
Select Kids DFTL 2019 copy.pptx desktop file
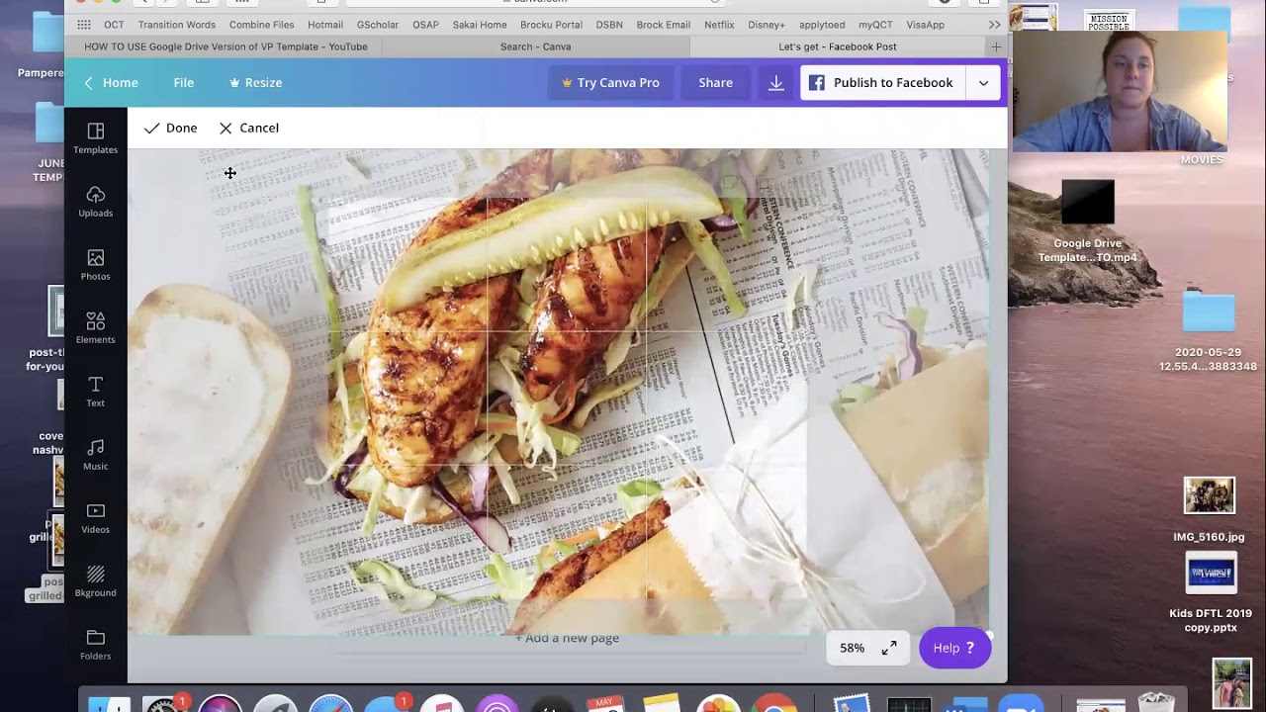coord(1211,591)
